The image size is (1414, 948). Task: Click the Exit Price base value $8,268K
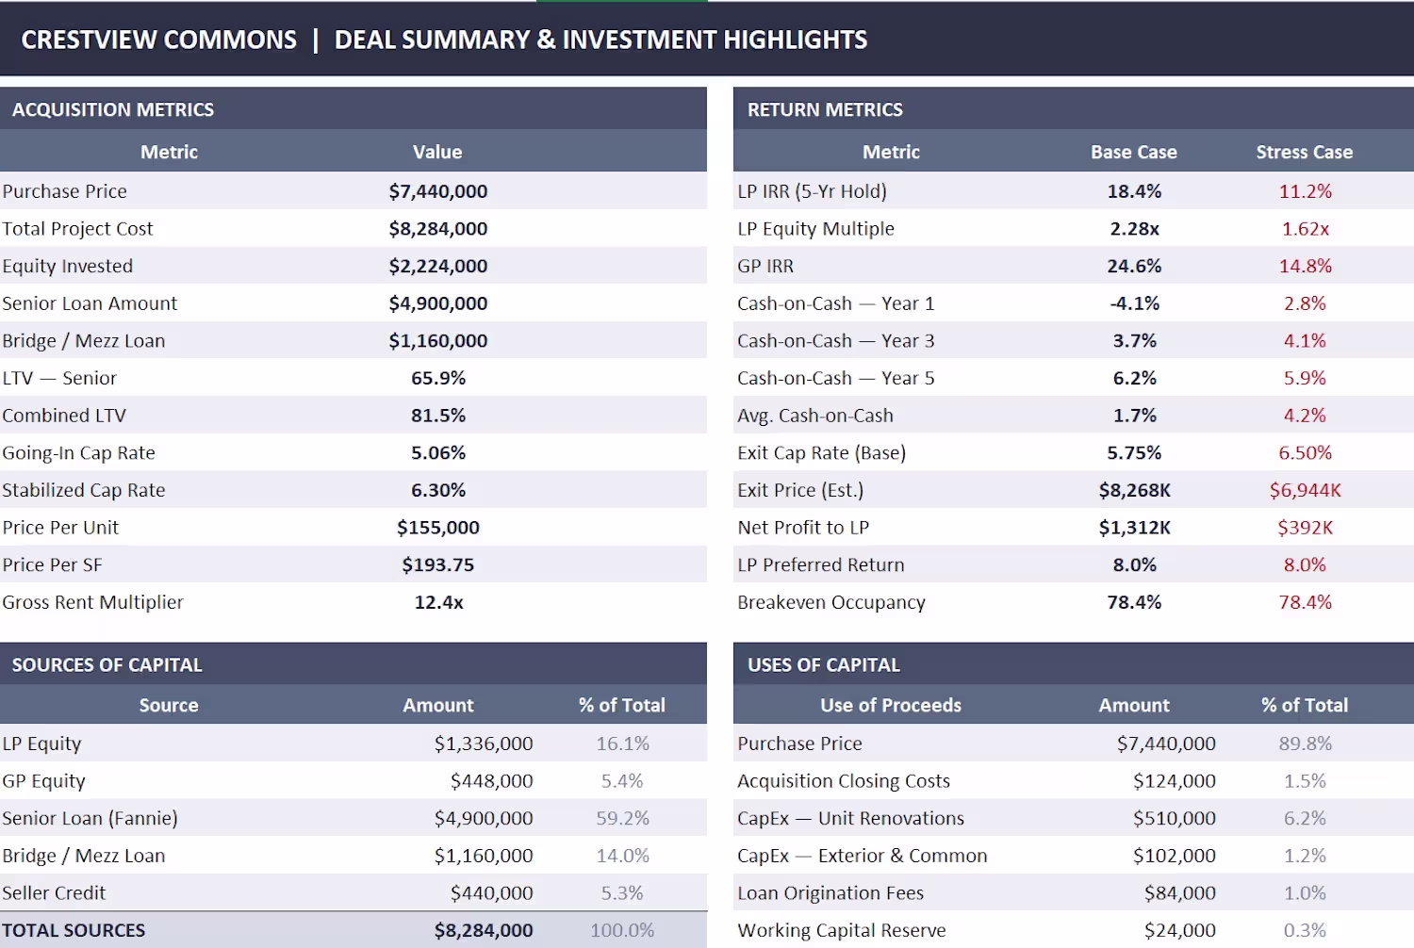click(1134, 490)
